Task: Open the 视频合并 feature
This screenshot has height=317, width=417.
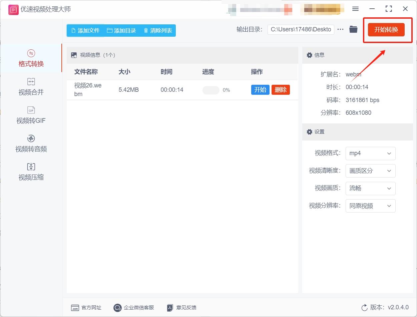Action: 31,86
